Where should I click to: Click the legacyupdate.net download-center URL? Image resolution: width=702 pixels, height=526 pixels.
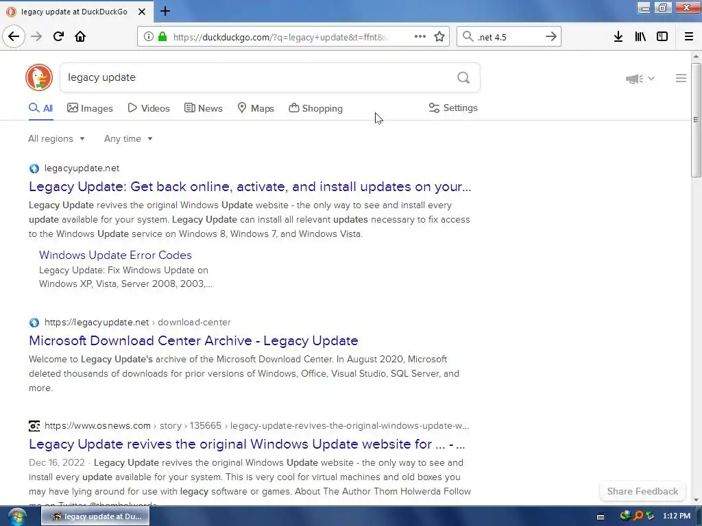click(x=137, y=323)
